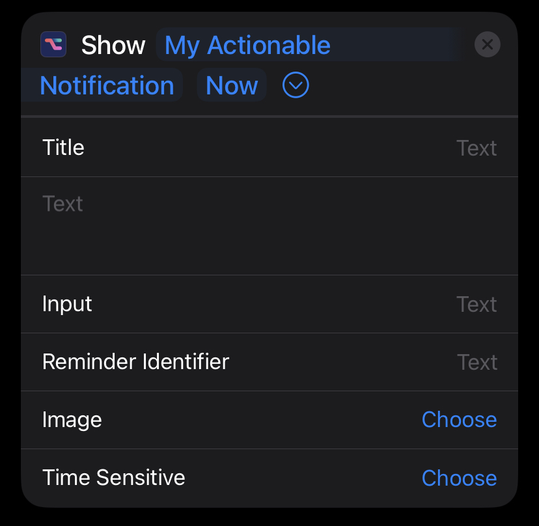539x526 pixels.
Task: Click the large body Text placeholder field
Action: click(x=269, y=226)
